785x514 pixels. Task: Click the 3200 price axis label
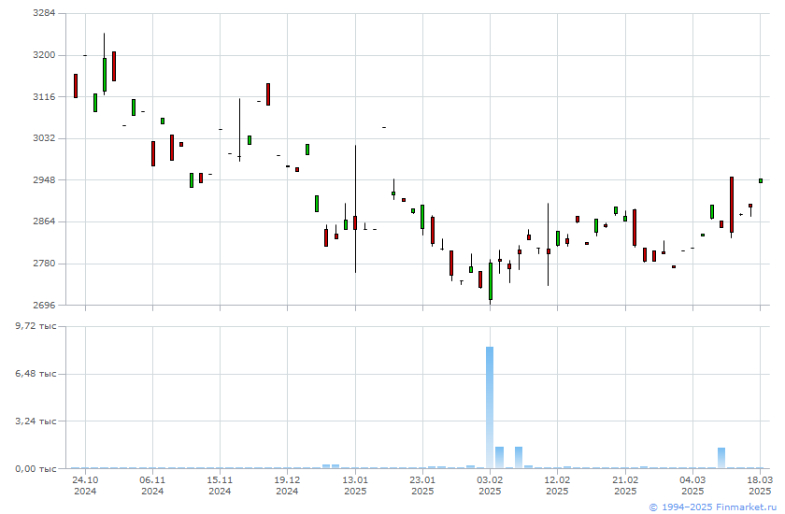(x=44, y=55)
